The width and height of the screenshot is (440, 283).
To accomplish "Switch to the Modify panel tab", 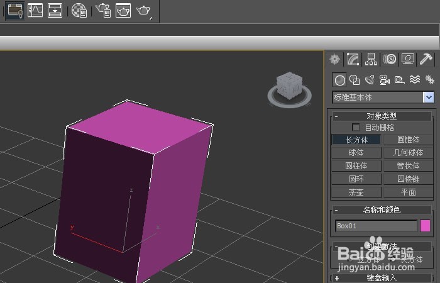I will point(353,59).
